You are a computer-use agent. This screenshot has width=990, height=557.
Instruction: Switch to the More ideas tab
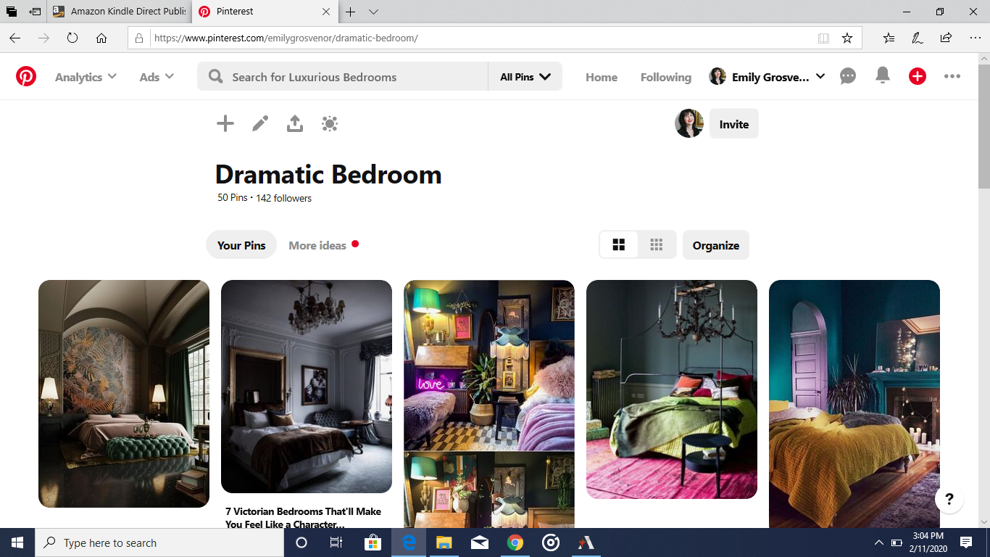point(317,245)
